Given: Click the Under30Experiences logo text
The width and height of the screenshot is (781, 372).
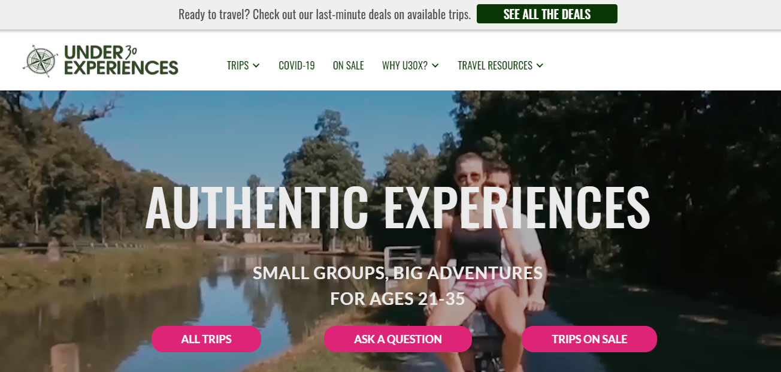Looking at the screenshot, I should click(121, 60).
